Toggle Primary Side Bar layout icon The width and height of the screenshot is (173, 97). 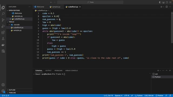click(160, 2)
